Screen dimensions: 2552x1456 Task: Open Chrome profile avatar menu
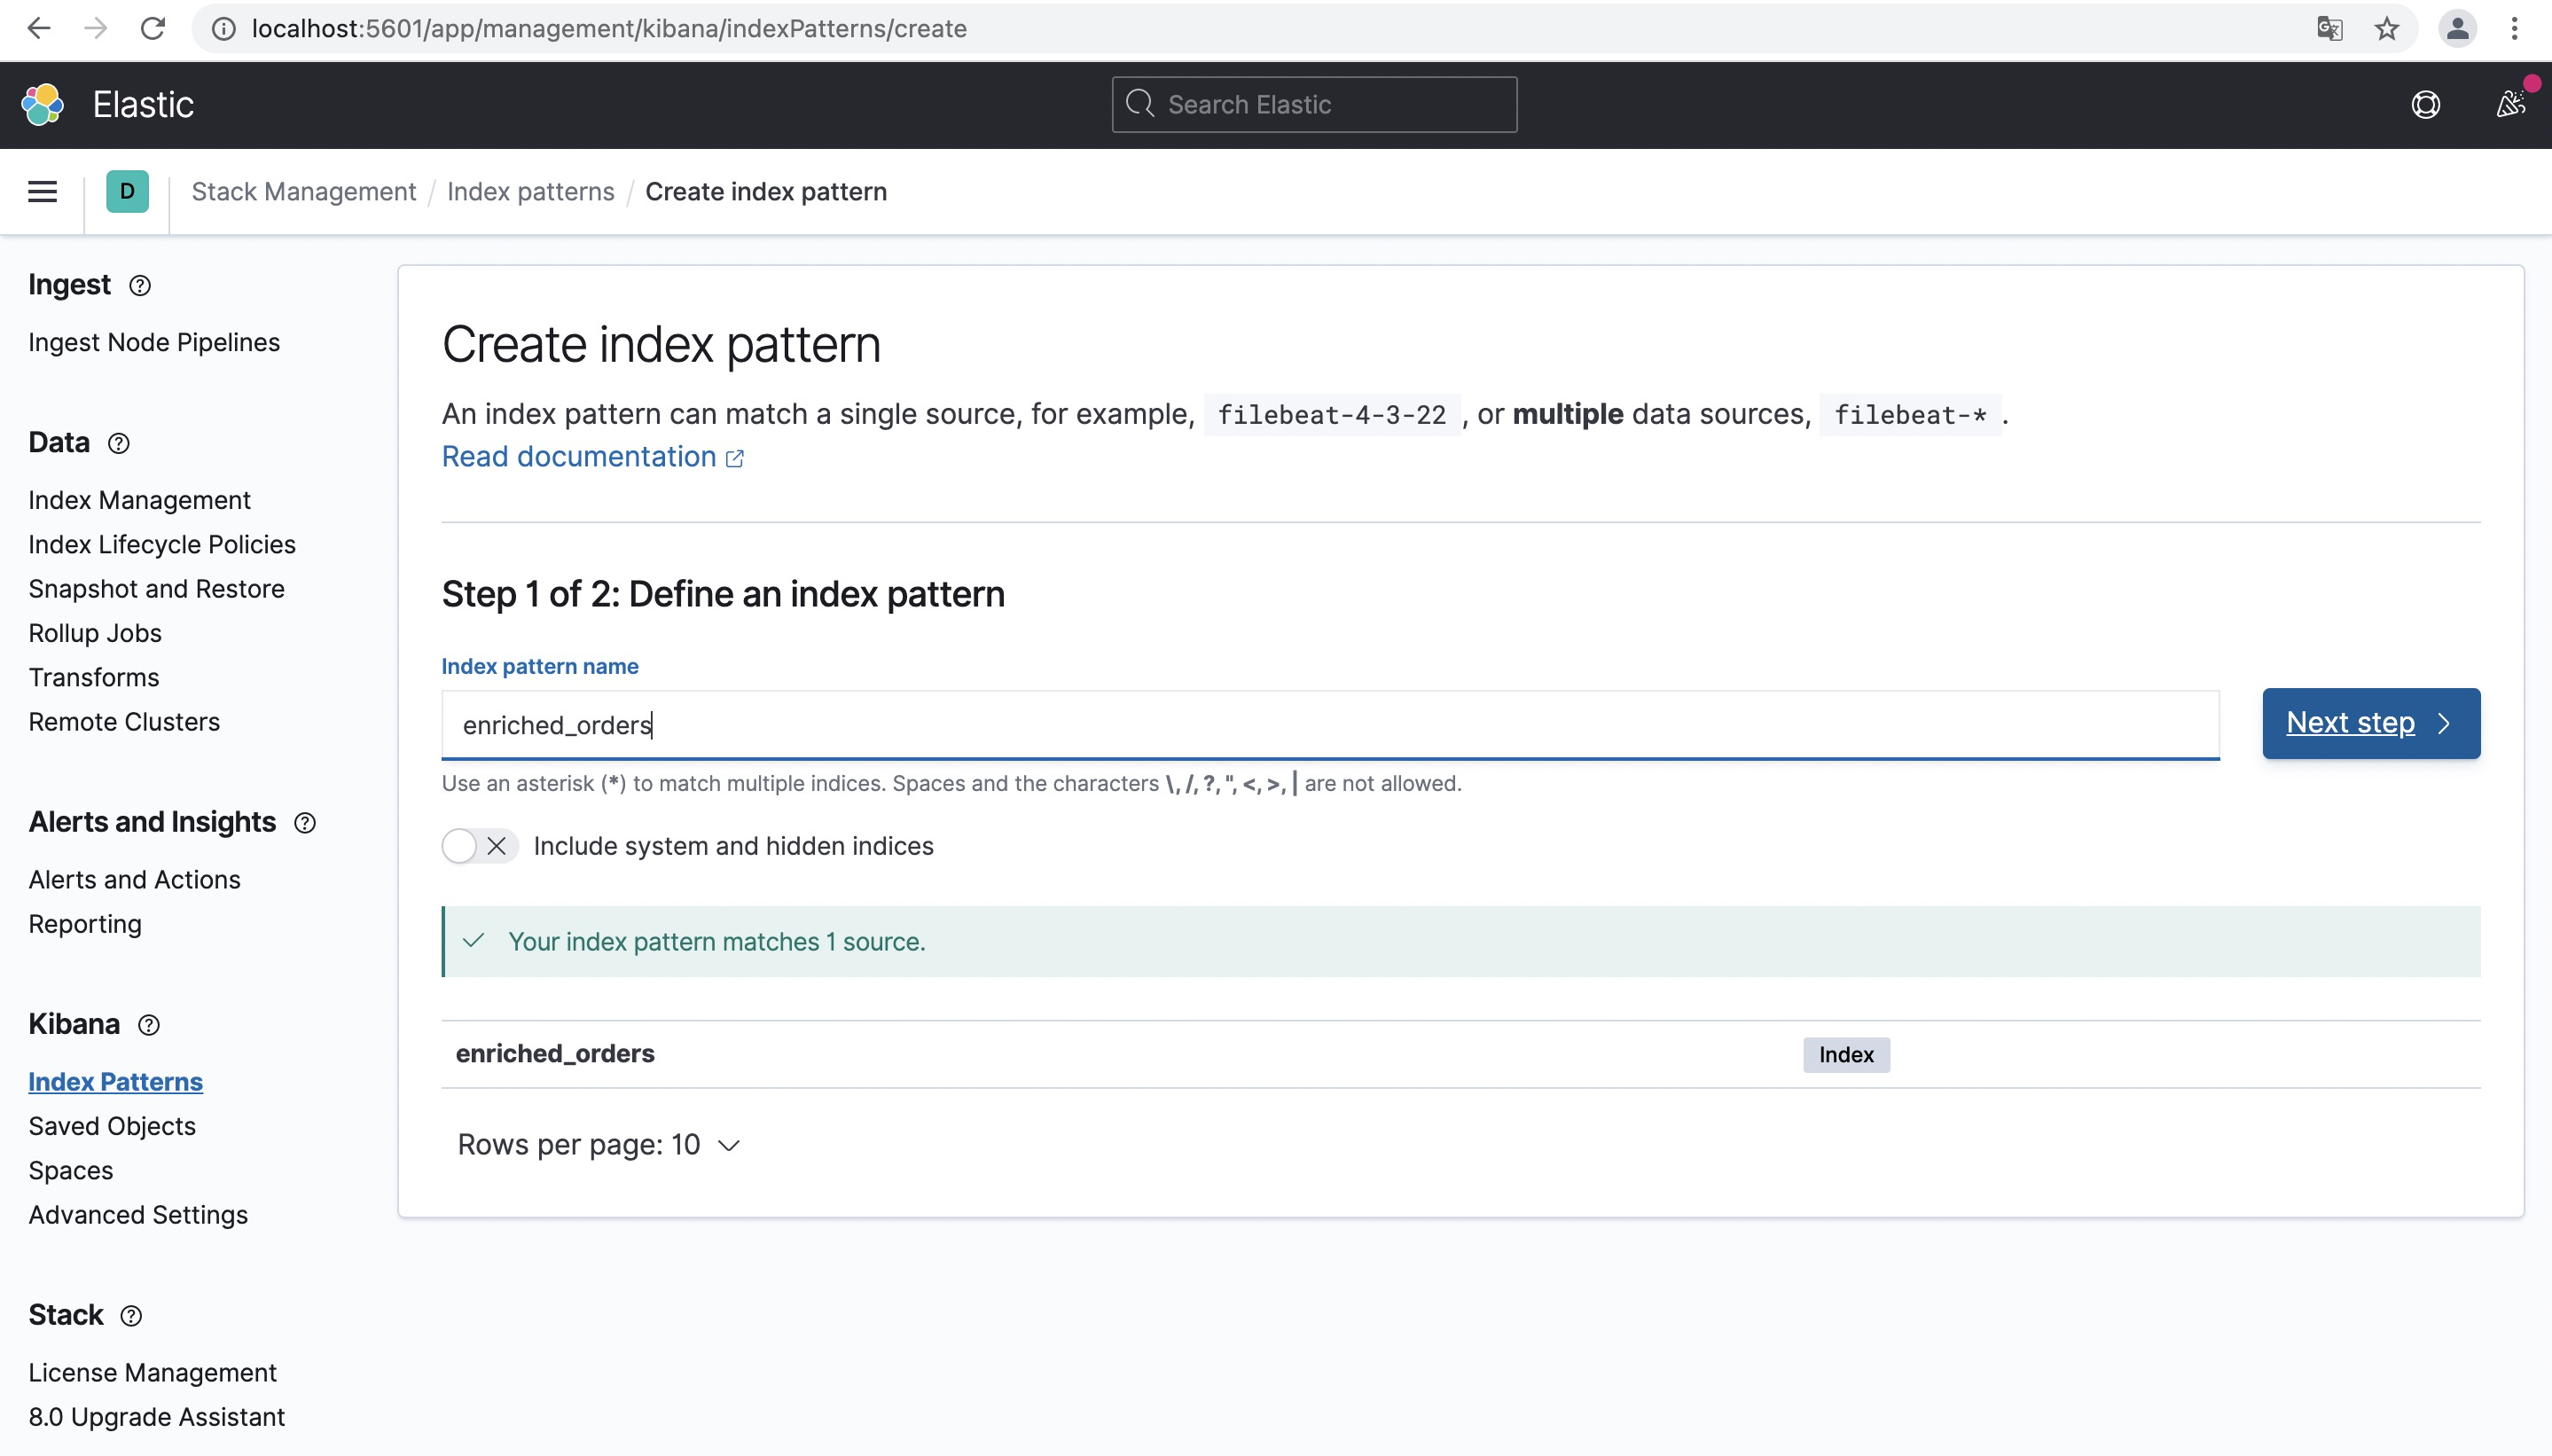pos(2457,29)
